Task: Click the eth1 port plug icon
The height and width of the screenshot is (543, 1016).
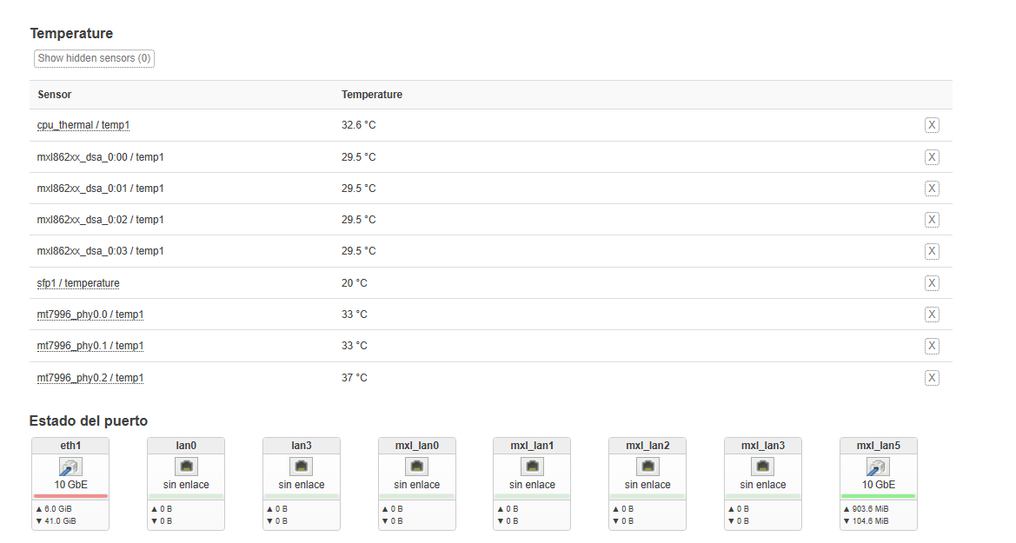Action: [x=70, y=467]
